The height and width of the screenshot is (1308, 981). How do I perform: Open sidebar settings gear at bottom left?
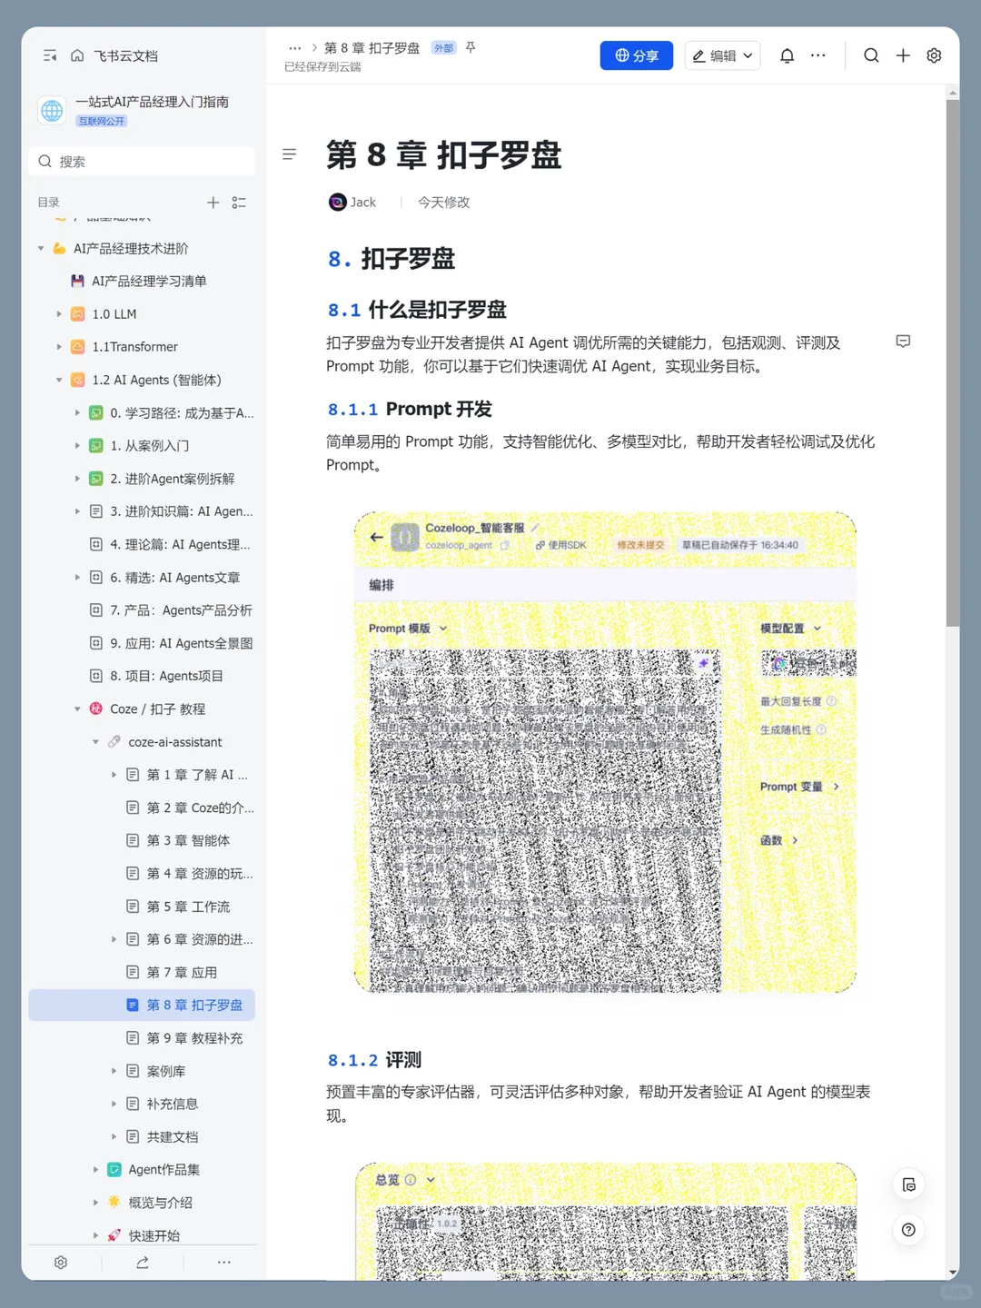point(61,1263)
